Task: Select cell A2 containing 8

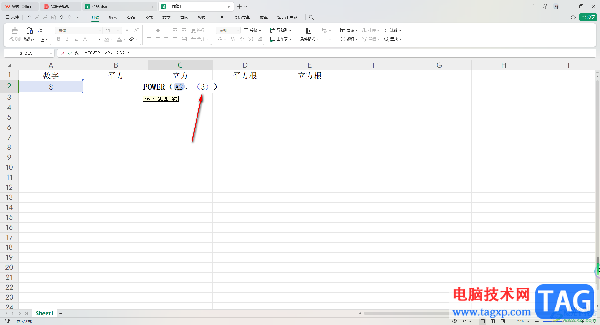Action: pos(51,87)
